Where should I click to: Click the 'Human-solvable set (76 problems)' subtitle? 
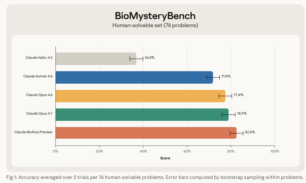pos(155,25)
